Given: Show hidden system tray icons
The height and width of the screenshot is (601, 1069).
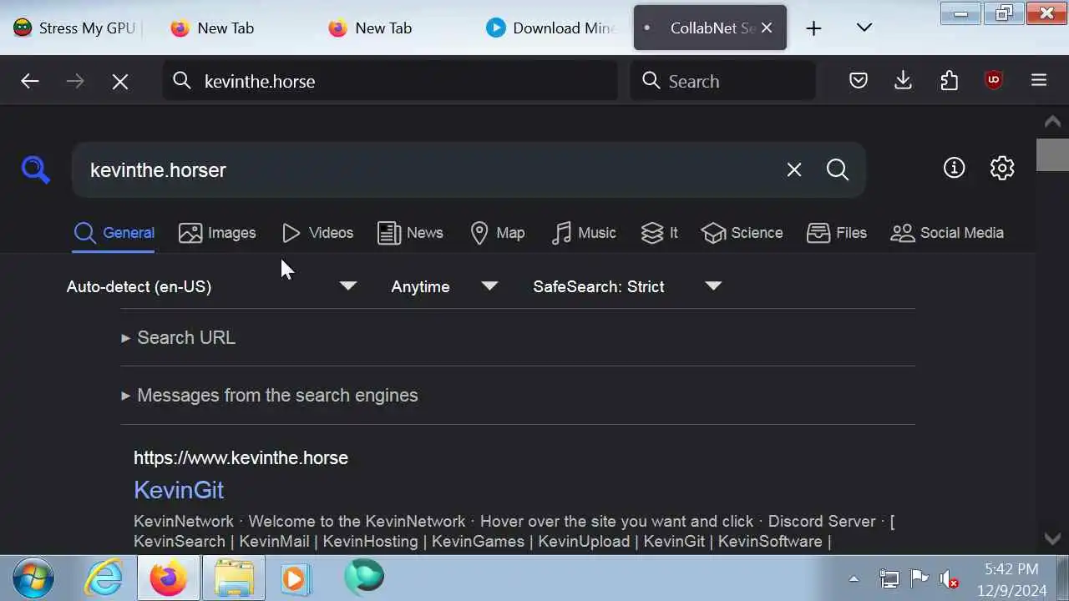Looking at the screenshot, I should [854, 578].
